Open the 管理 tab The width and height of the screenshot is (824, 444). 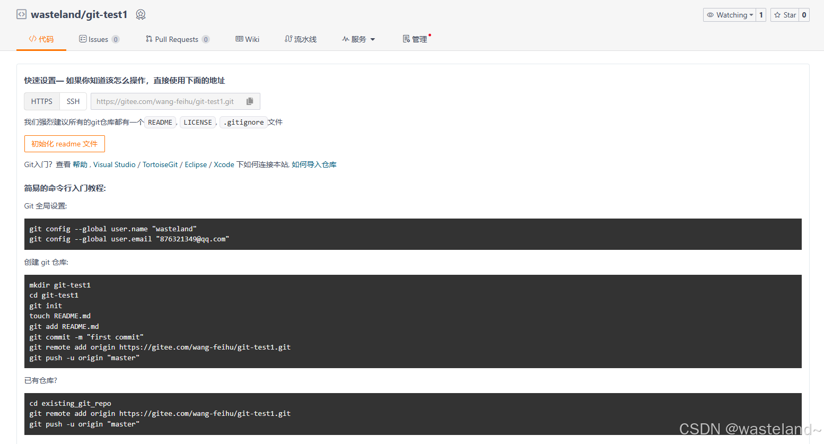point(415,39)
